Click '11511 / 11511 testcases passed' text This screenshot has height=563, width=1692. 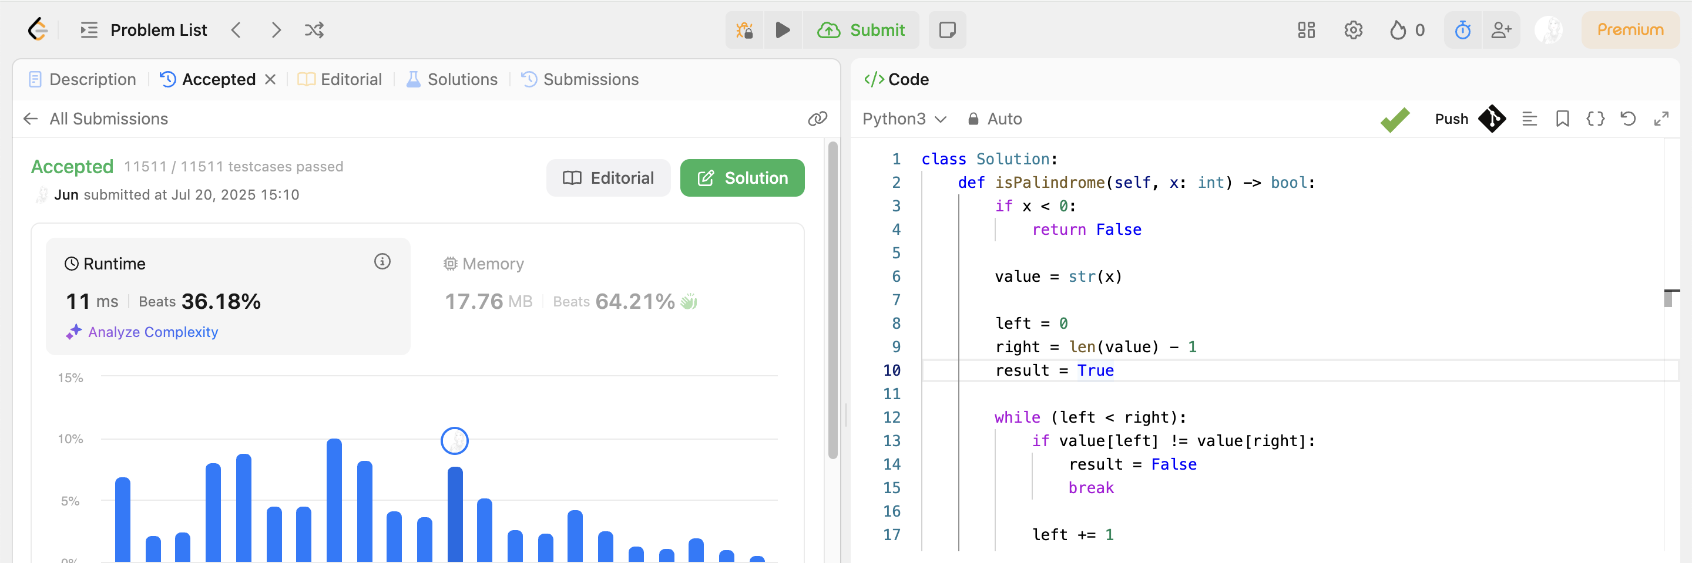pos(233,167)
